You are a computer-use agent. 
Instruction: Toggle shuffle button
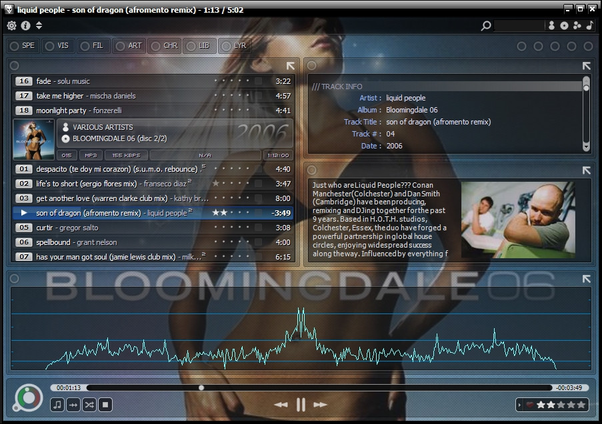(89, 405)
